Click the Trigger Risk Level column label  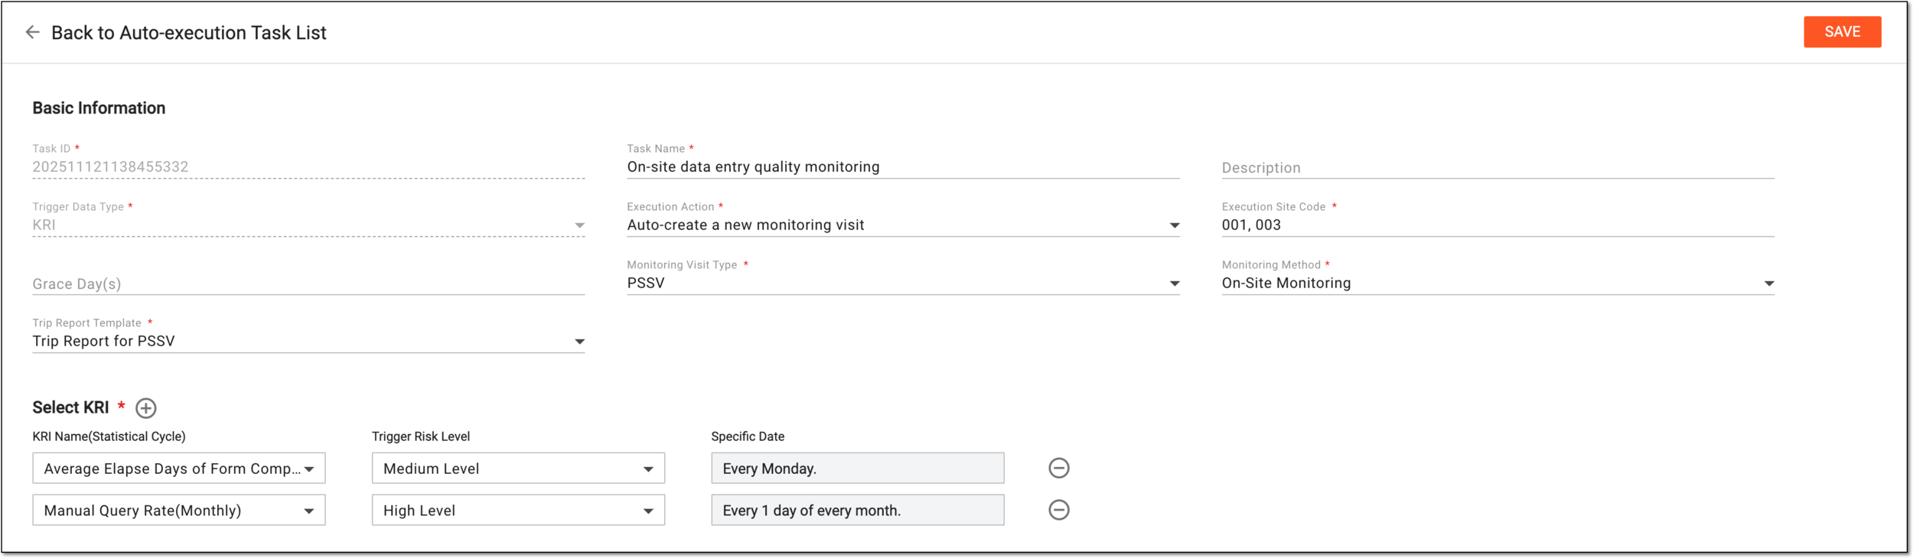pyautogui.click(x=421, y=436)
